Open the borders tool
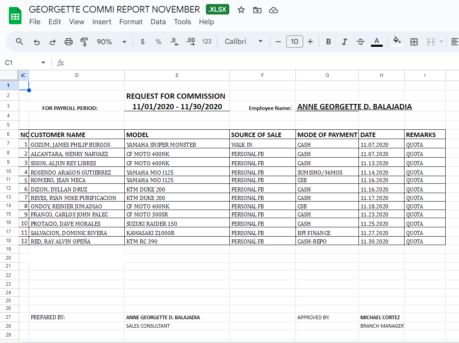The image size is (459, 343). point(414,42)
